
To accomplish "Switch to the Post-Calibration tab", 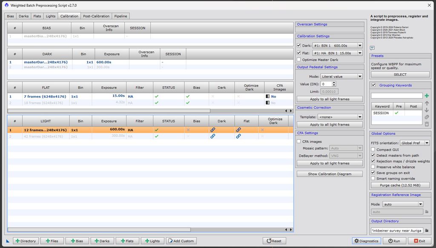I will (x=96, y=16).
